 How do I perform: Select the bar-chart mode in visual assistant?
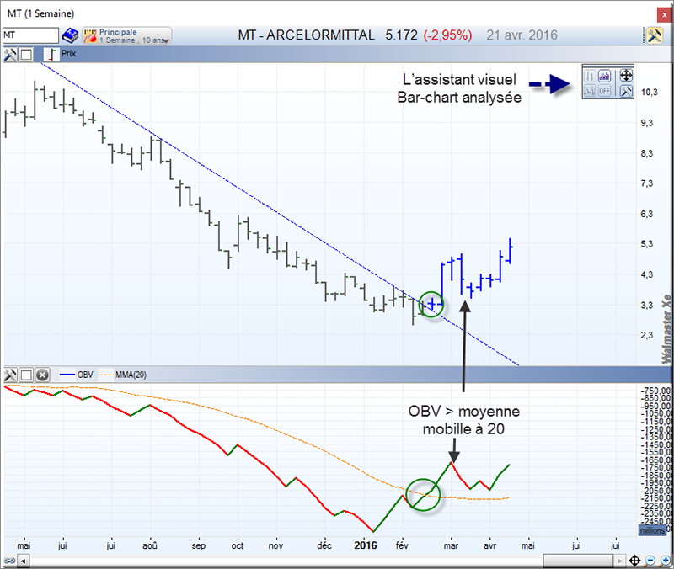pos(591,76)
